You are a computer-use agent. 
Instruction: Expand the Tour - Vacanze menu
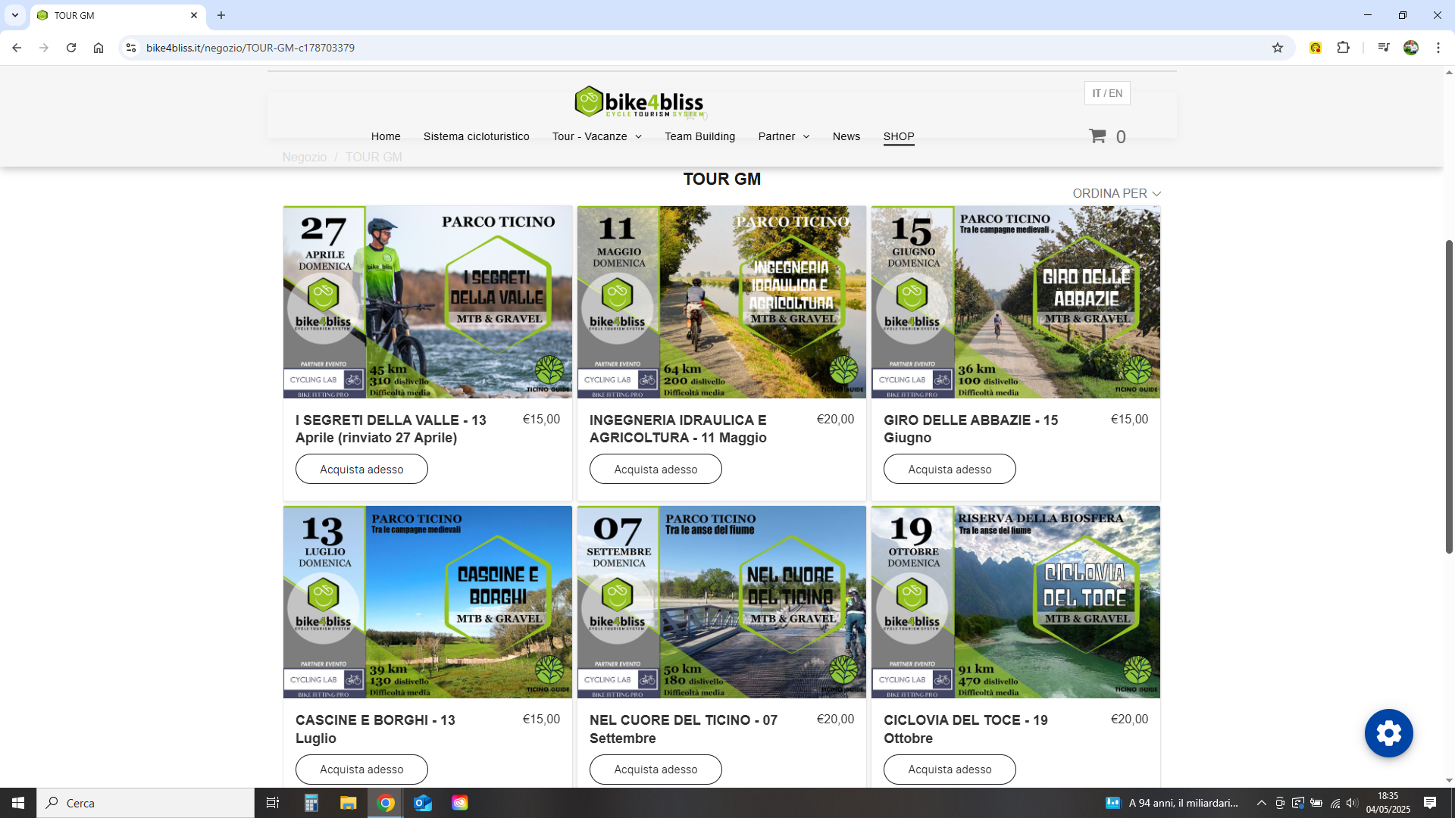point(597,136)
